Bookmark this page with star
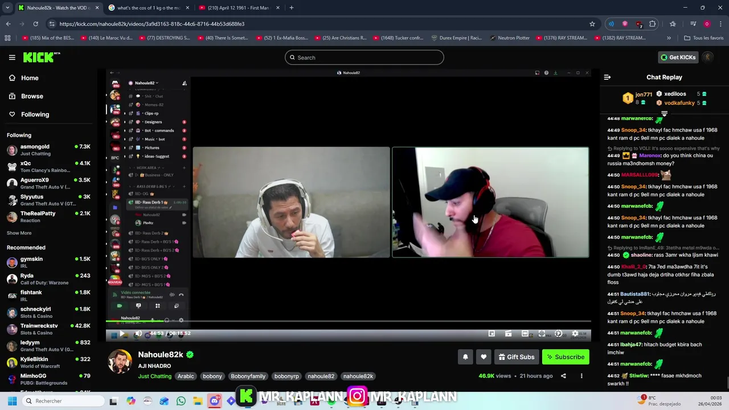729x410 pixels. [x=592, y=24]
